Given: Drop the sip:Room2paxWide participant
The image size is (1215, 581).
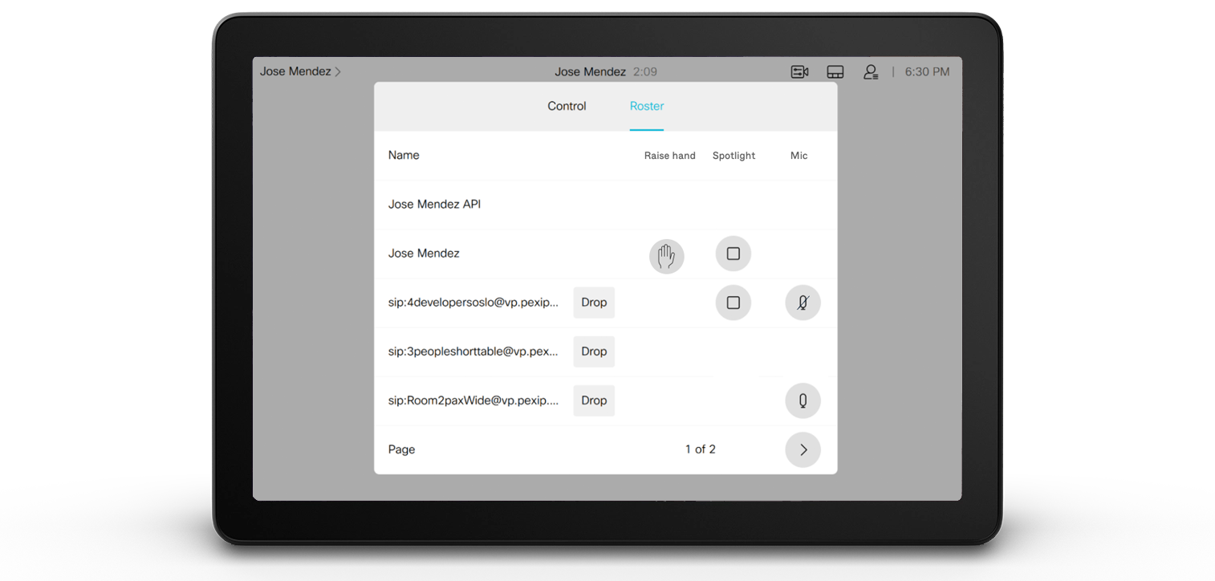Looking at the screenshot, I should pyautogui.click(x=594, y=400).
